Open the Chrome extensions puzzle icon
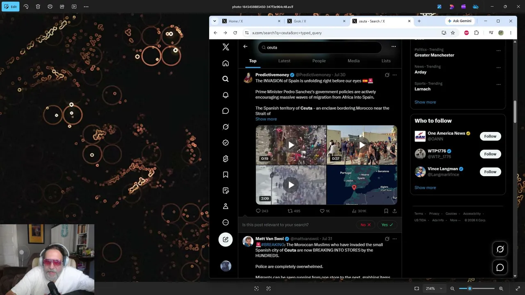The image size is (525, 295). pos(476,33)
